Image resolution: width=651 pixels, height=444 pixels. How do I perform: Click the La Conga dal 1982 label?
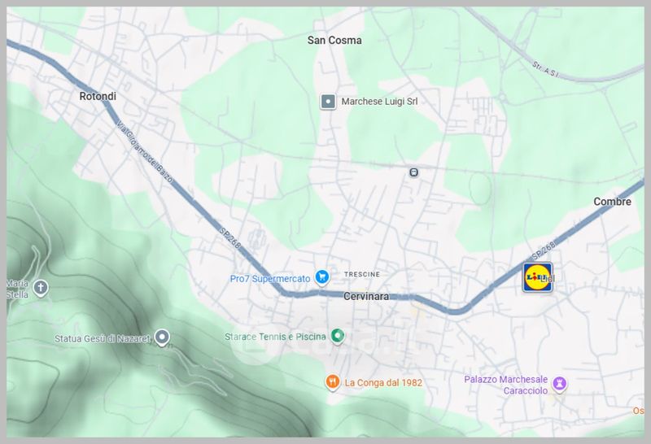383,382
